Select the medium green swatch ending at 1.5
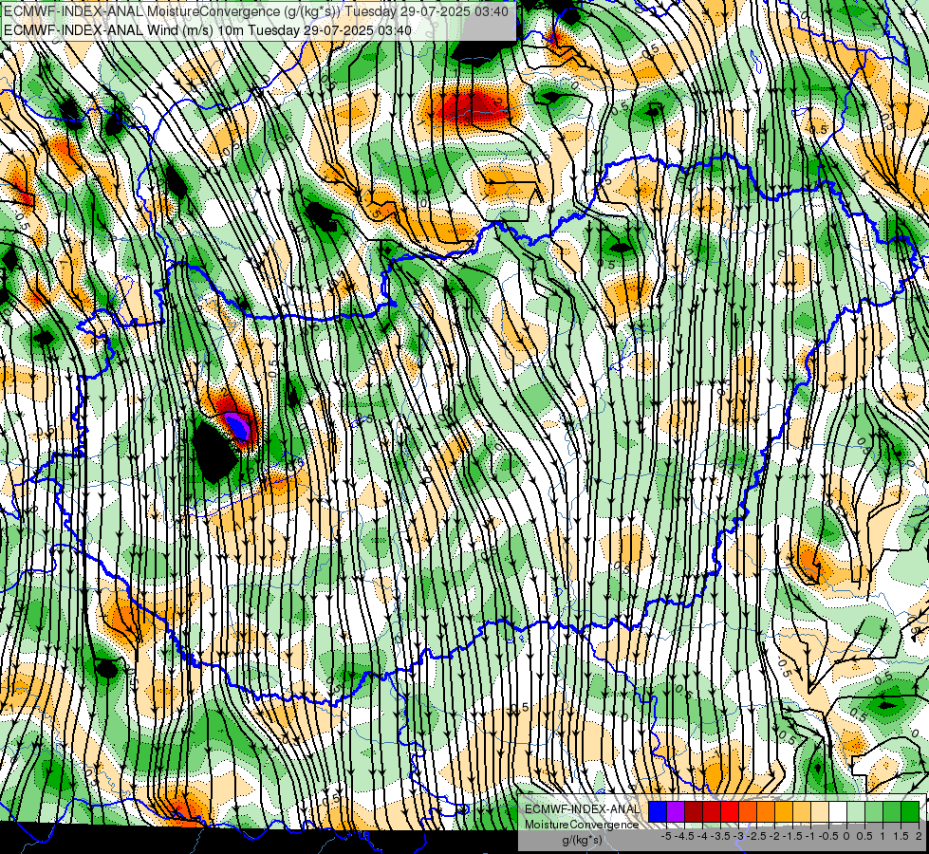Image resolution: width=929 pixels, height=854 pixels. tap(892, 811)
